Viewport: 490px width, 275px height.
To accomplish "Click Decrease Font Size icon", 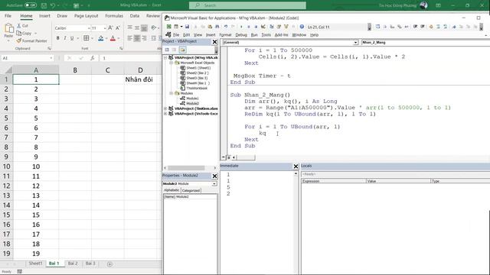I will (118, 28).
